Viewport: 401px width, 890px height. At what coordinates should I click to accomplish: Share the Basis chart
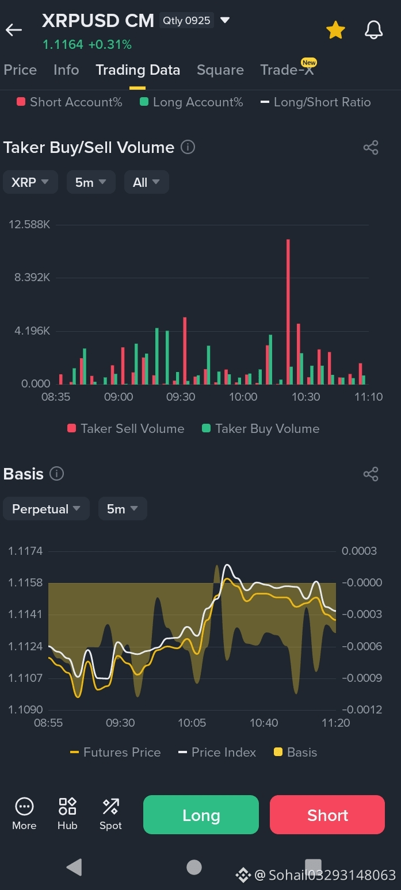click(x=371, y=474)
